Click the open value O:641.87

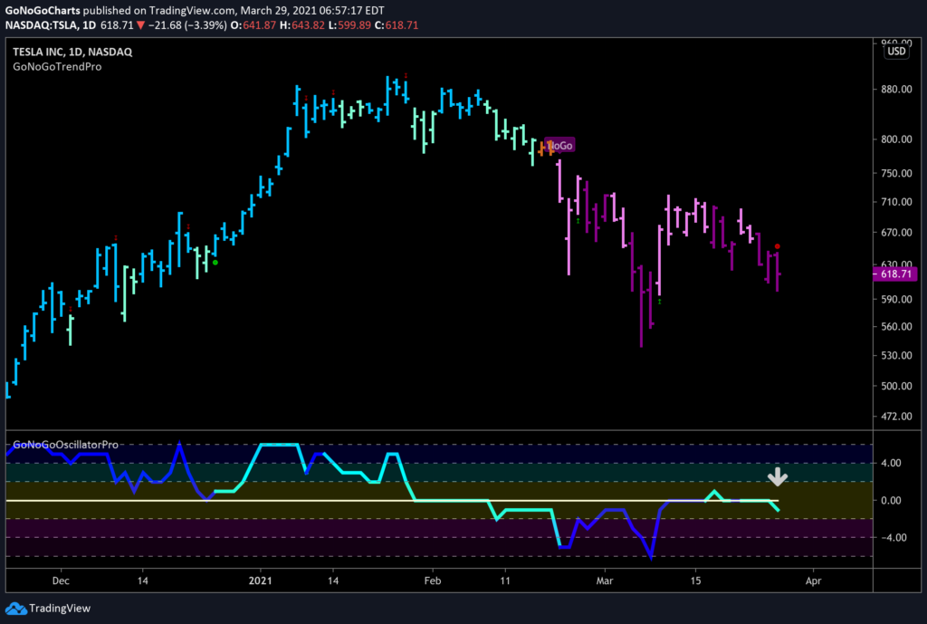pyautogui.click(x=253, y=25)
